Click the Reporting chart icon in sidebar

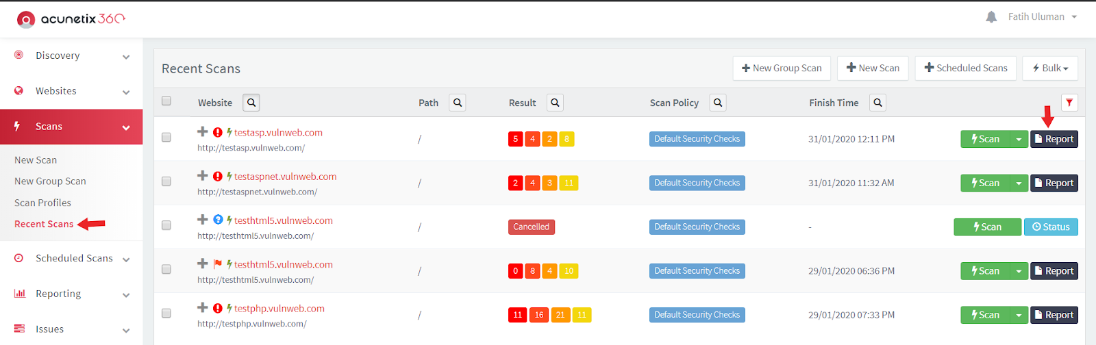click(x=20, y=293)
